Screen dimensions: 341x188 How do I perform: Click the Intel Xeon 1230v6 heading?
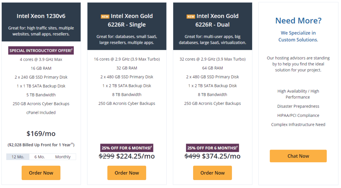pyautogui.click(x=41, y=16)
